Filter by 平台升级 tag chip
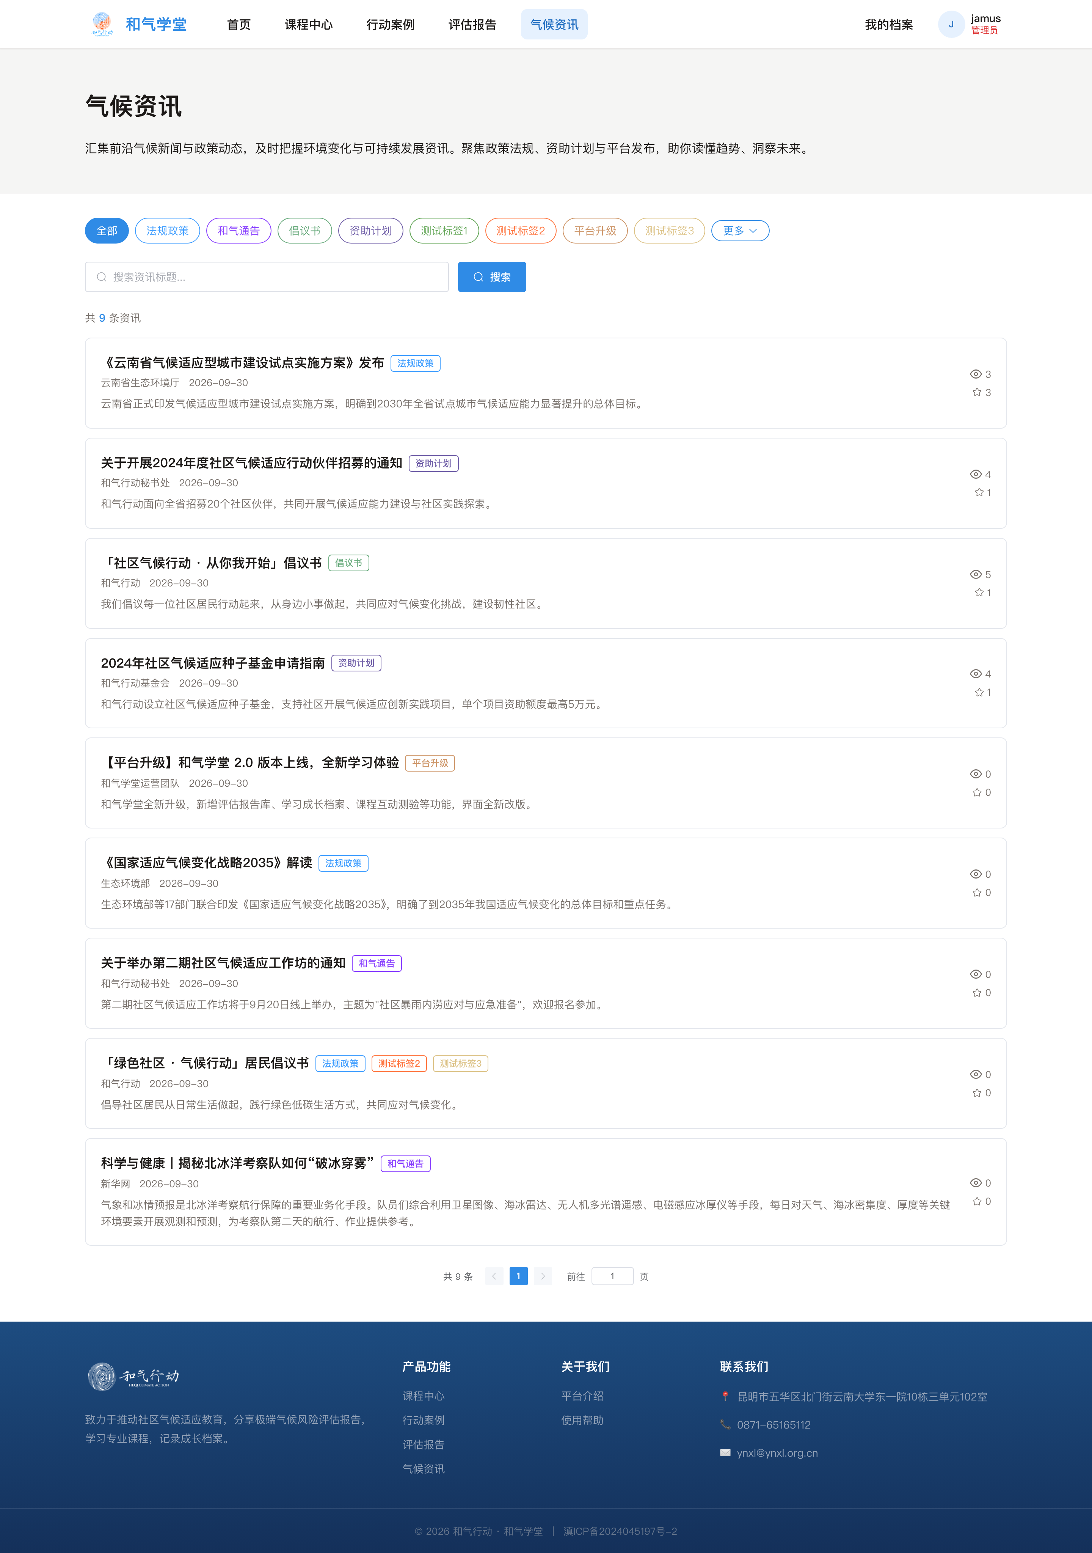 point(595,231)
